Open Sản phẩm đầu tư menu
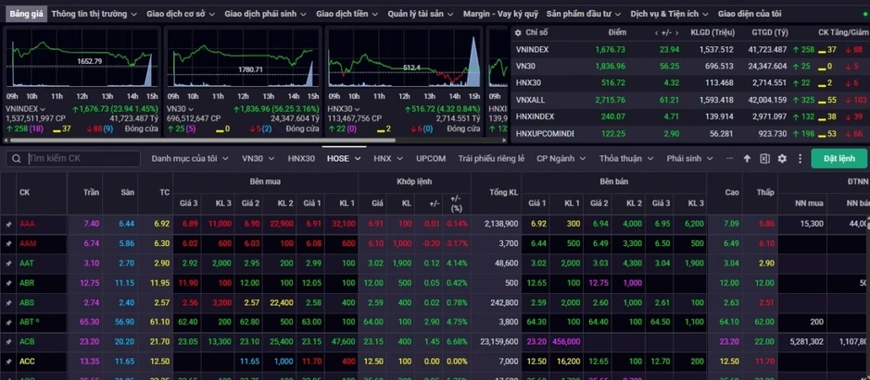This screenshot has height=380, width=870. point(584,14)
